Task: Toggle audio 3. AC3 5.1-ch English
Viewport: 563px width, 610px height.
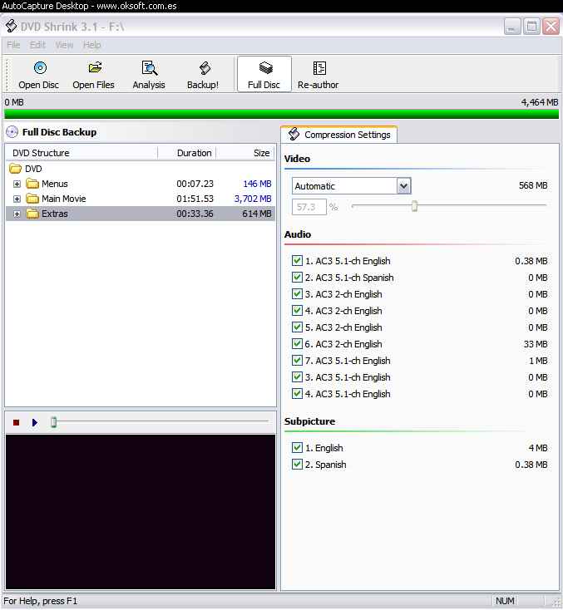Action: [x=297, y=377]
